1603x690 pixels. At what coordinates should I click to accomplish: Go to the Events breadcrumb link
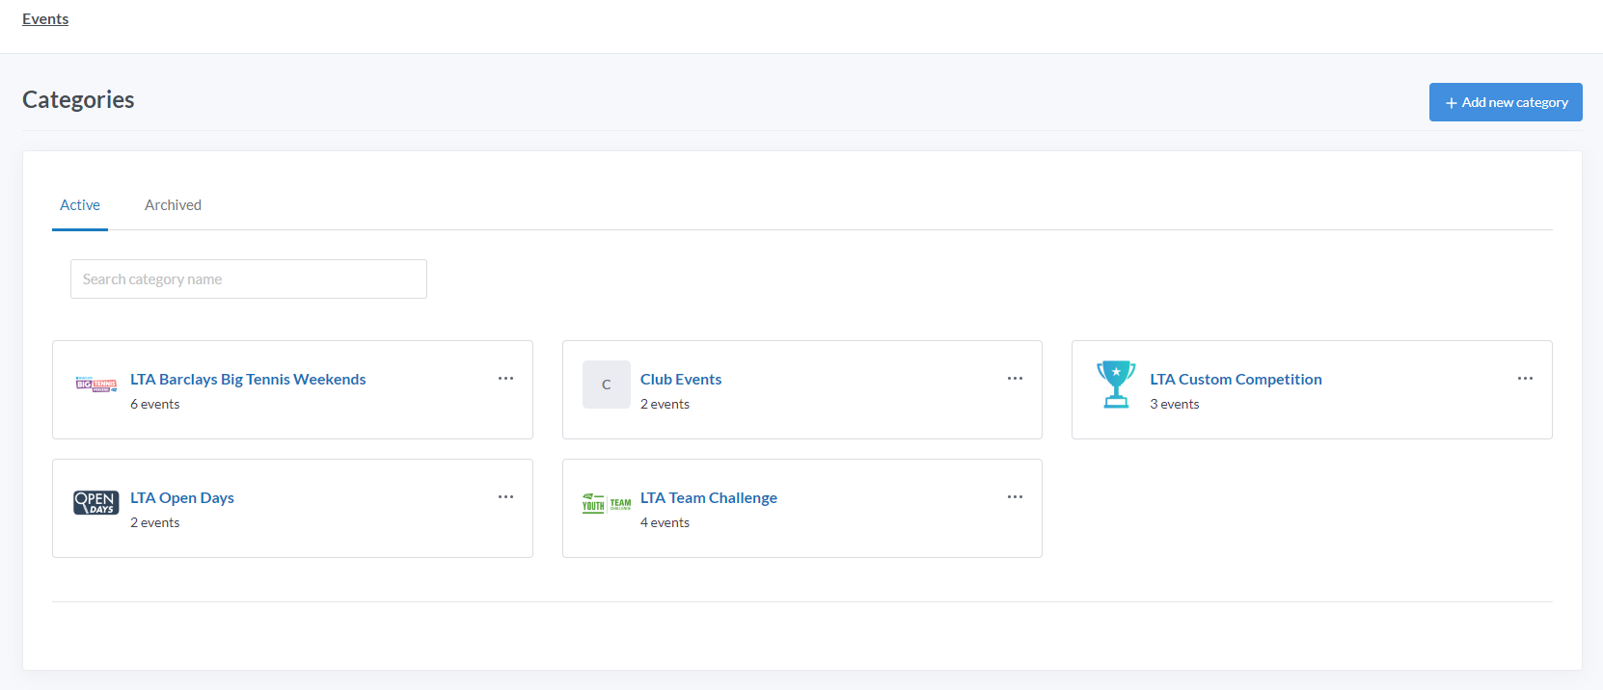[x=45, y=19]
